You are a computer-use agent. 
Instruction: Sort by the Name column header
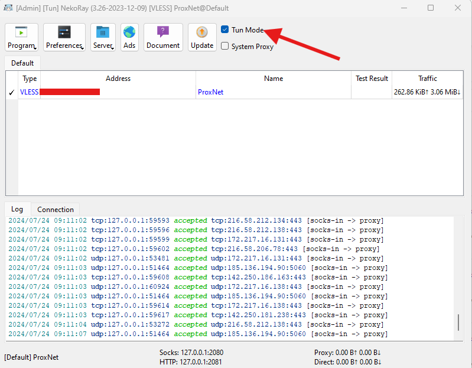(274, 79)
